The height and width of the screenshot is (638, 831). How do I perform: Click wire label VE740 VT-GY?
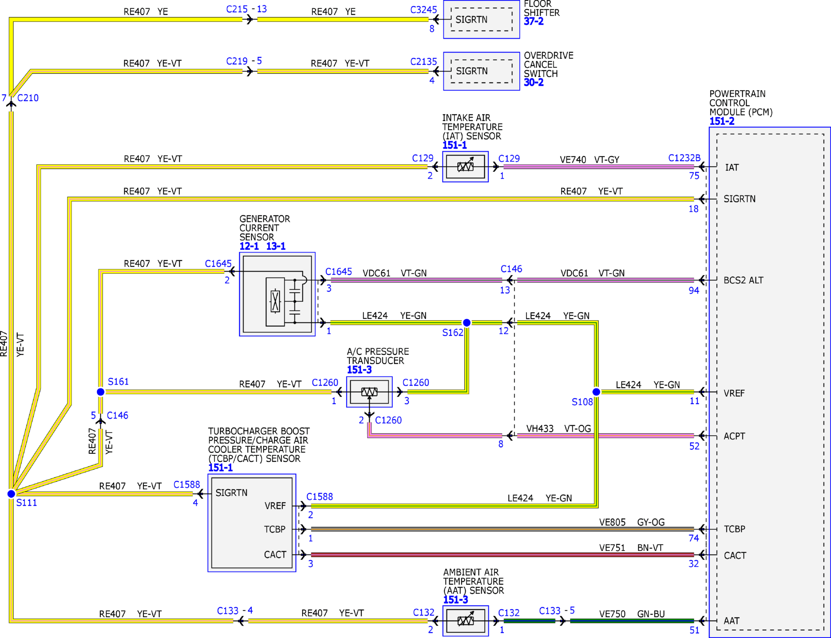click(x=589, y=159)
